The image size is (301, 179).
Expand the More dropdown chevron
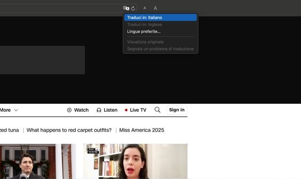[x=16, y=110]
